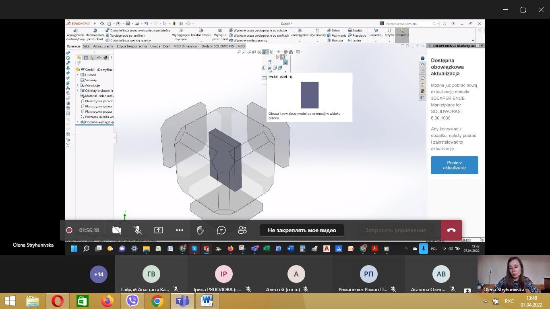Expand Obiekty bryłowe(1) tree node

click(78, 91)
